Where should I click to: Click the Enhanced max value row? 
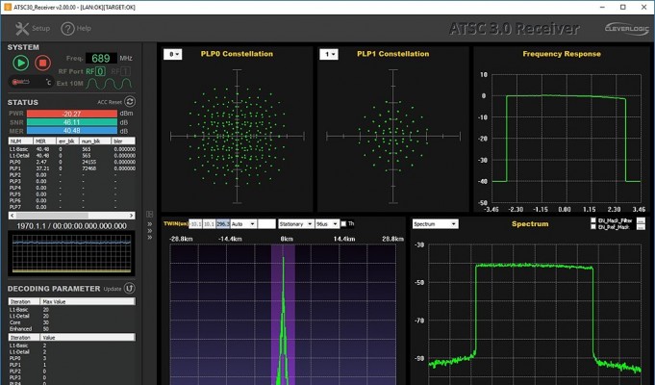(72, 329)
